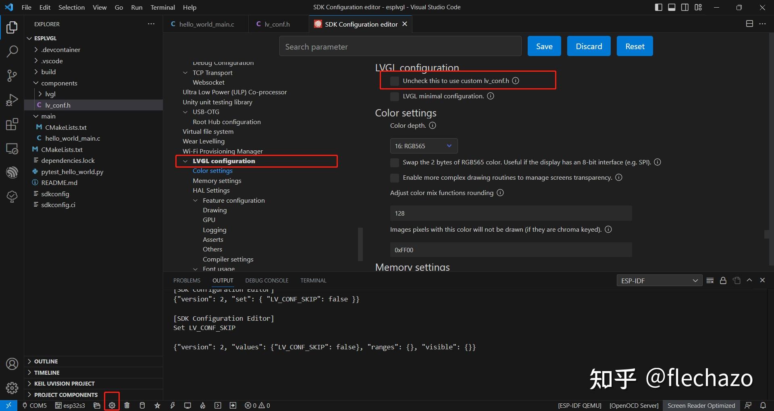The width and height of the screenshot is (774, 411).
Task: Collapse the TCP Transport node
Action: click(185, 73)
